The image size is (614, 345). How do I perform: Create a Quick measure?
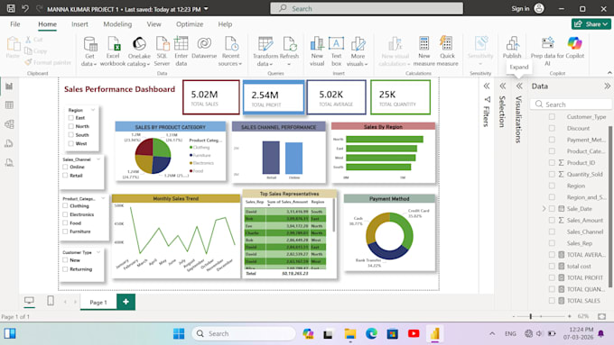[447, 51]
